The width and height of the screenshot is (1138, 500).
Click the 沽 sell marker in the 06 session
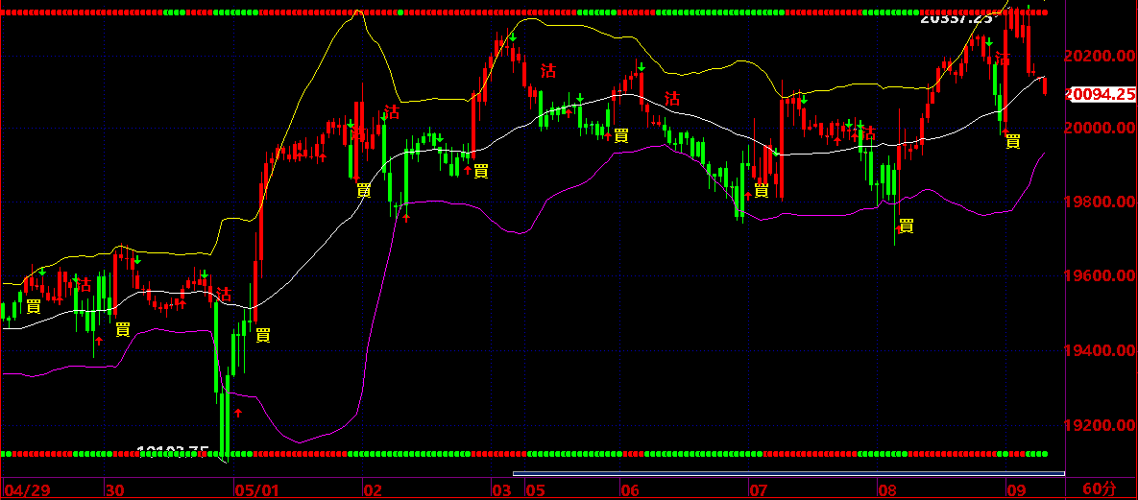click(673, 98)
